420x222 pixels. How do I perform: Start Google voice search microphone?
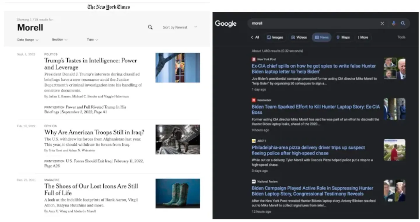(x=393, y=24)
